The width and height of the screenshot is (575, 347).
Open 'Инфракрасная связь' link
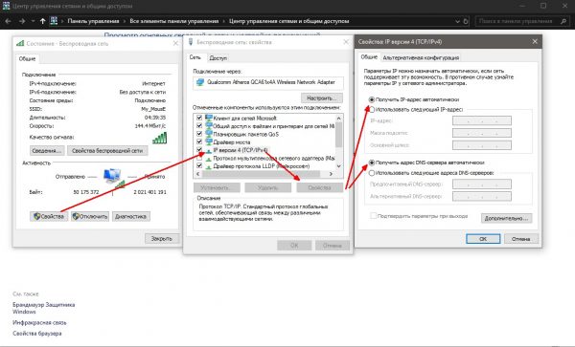(x=39, y=323)
